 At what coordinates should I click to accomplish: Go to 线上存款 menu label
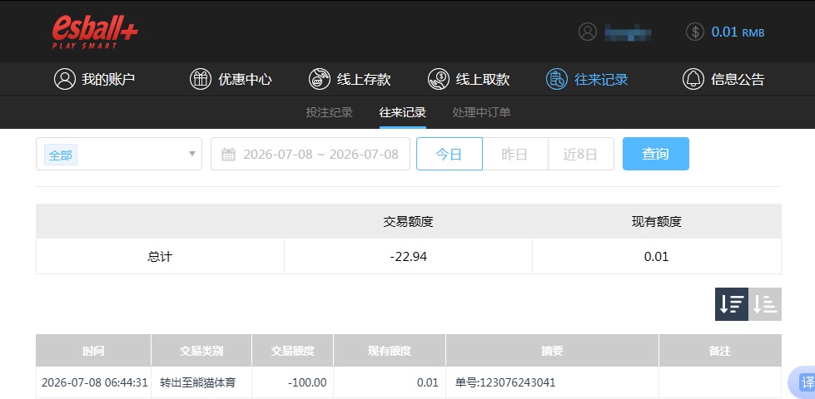pyautogui.click(x=364, y=80)
